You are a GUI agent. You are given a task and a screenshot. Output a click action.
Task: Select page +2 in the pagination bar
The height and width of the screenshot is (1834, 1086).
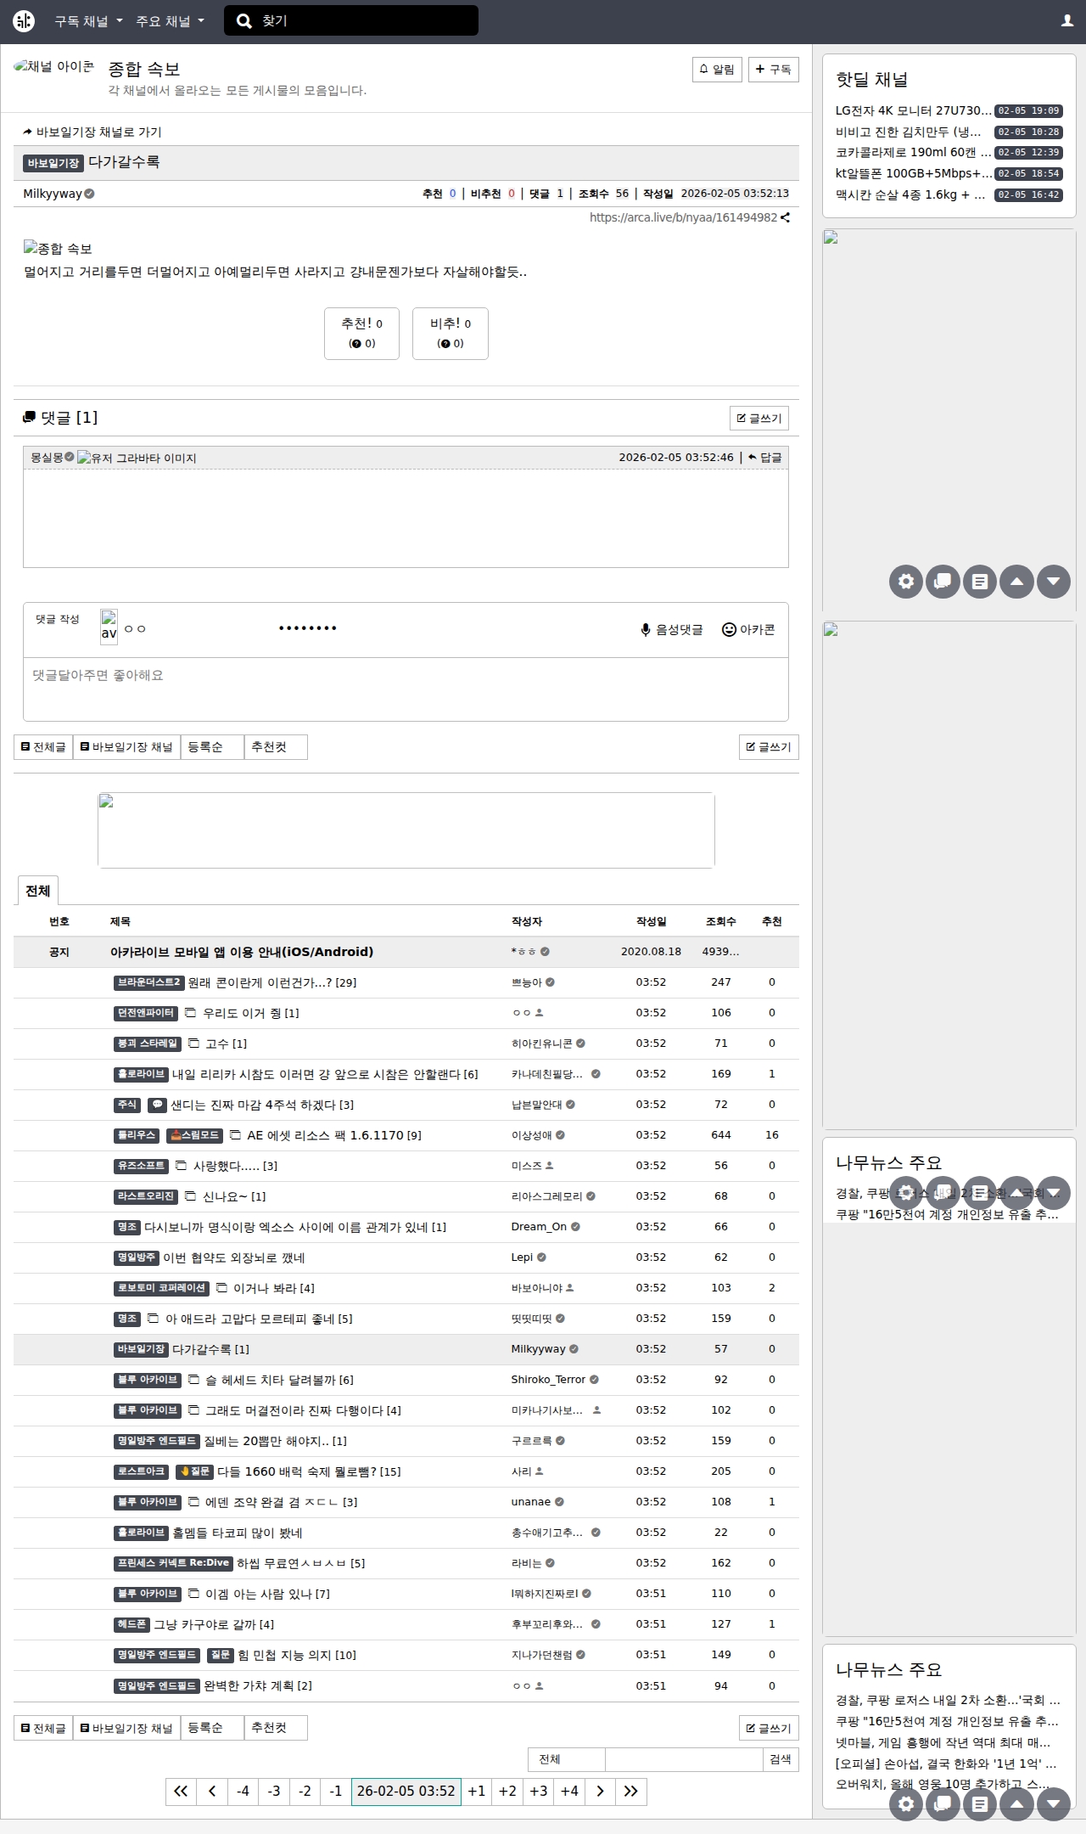[x=507, y=1791]
